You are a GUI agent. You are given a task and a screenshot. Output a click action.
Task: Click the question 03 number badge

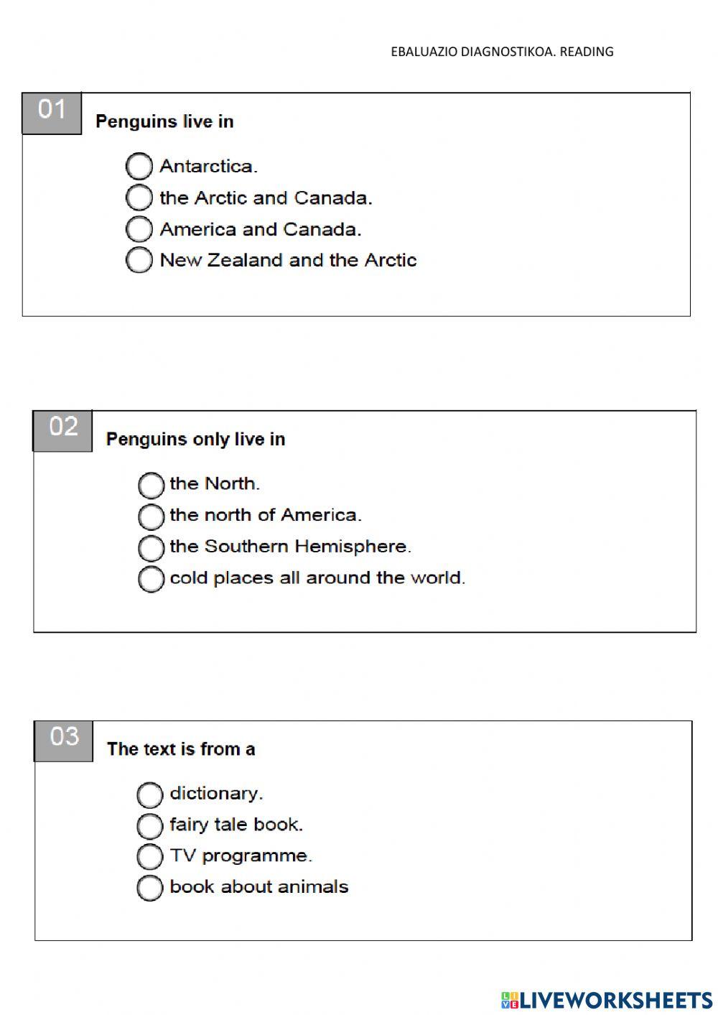coord(64,740)
